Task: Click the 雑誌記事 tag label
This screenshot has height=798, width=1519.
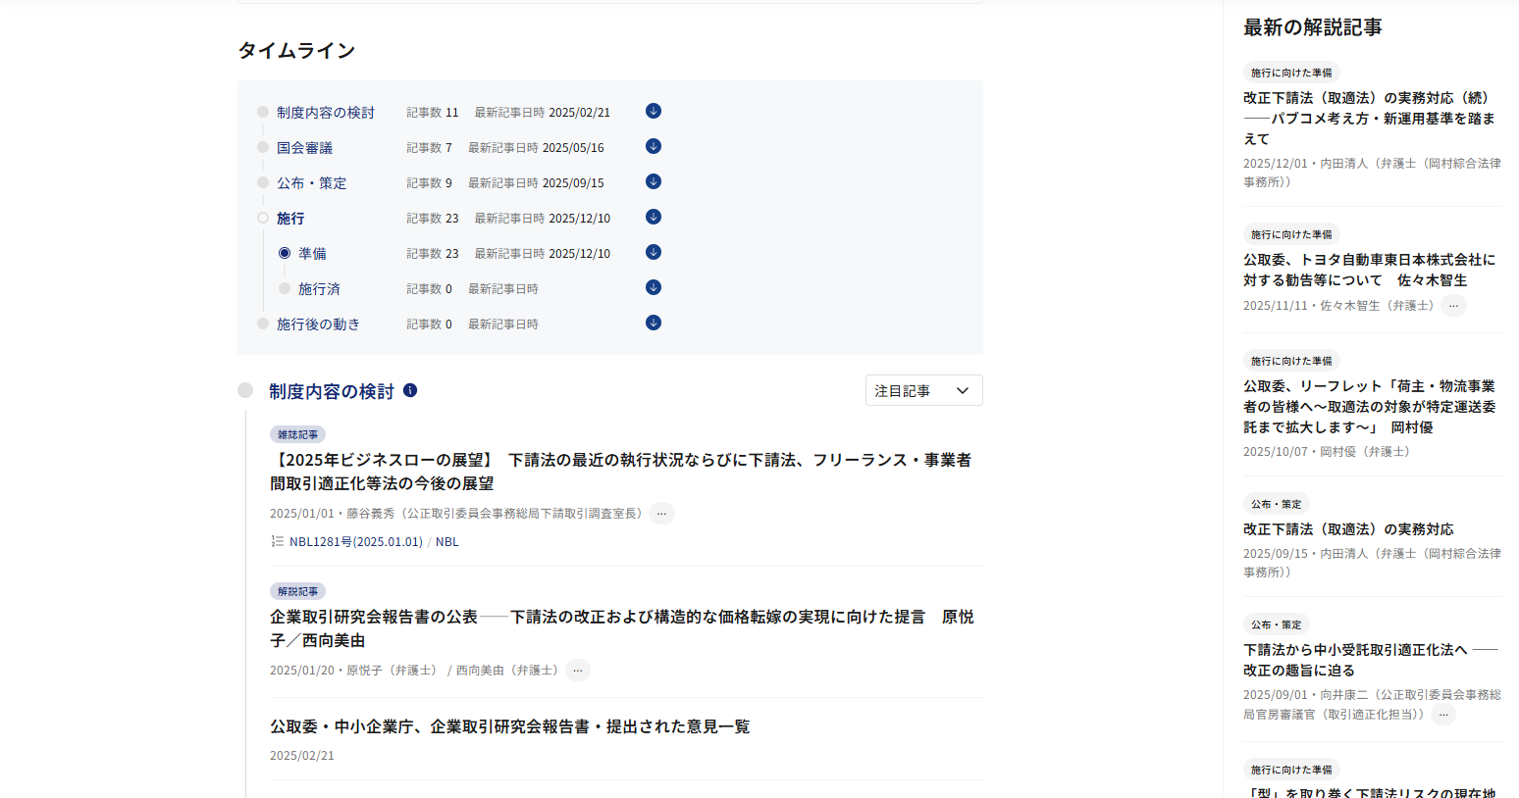Action: pyautogui.click(x=297, y=434)
